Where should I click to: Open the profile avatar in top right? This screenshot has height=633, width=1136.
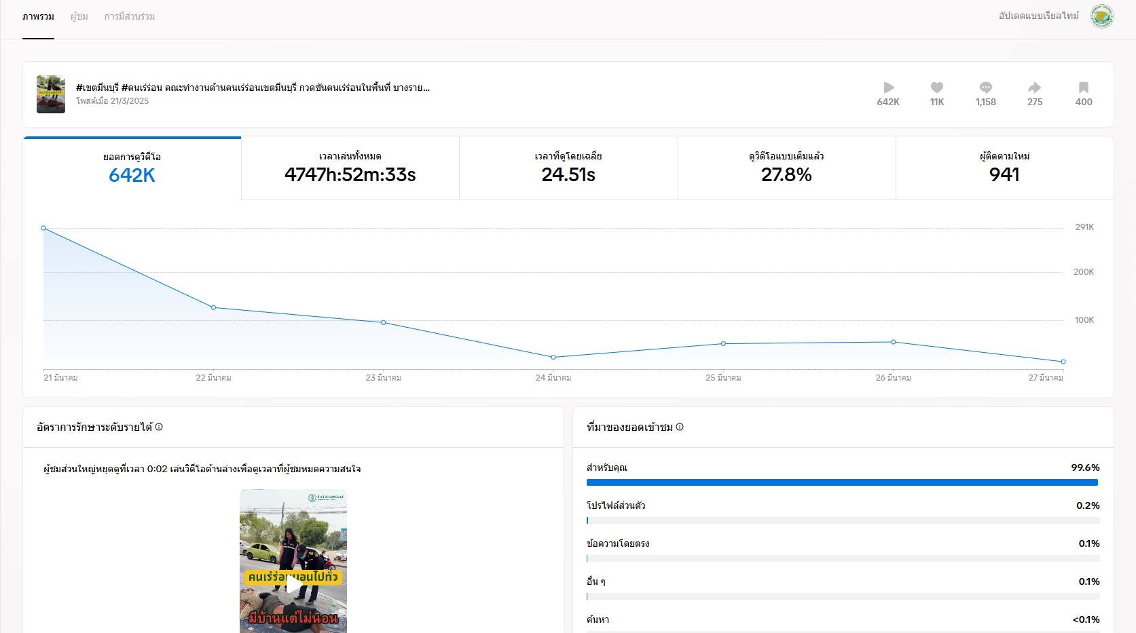coord(1101,16)
